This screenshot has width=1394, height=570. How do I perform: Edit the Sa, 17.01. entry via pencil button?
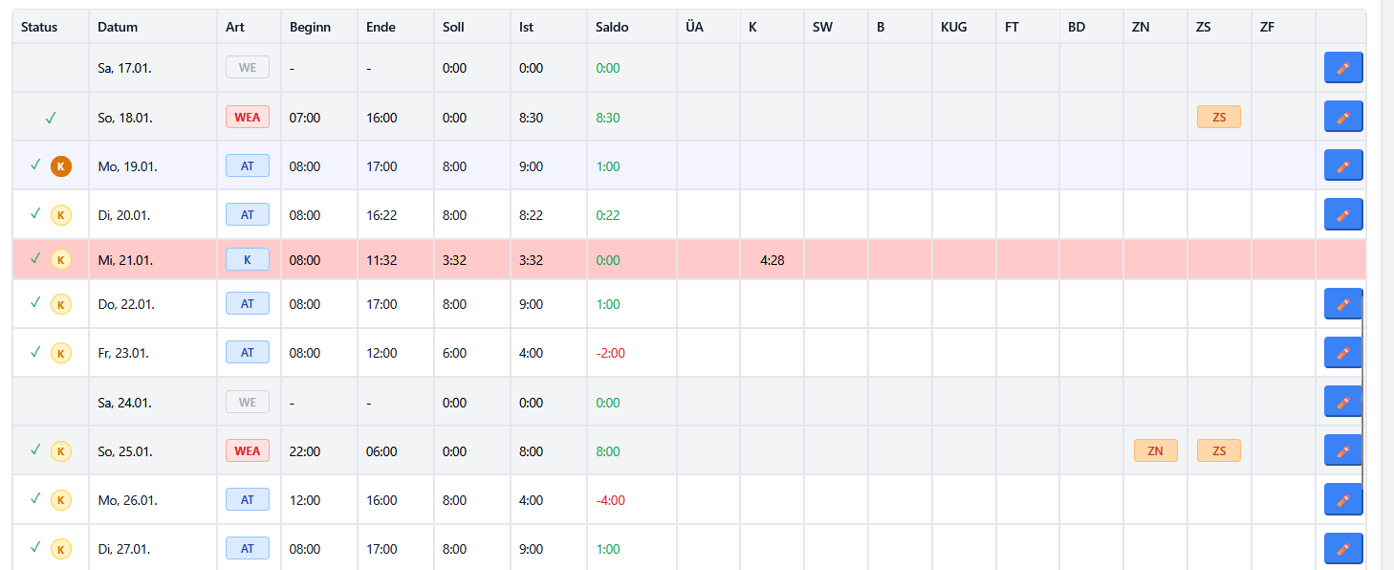pyautogui.click(x=1343, y=68)
